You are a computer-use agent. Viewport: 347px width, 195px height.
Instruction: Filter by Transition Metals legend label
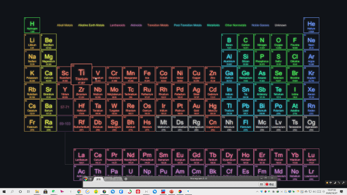pos(158,25)
